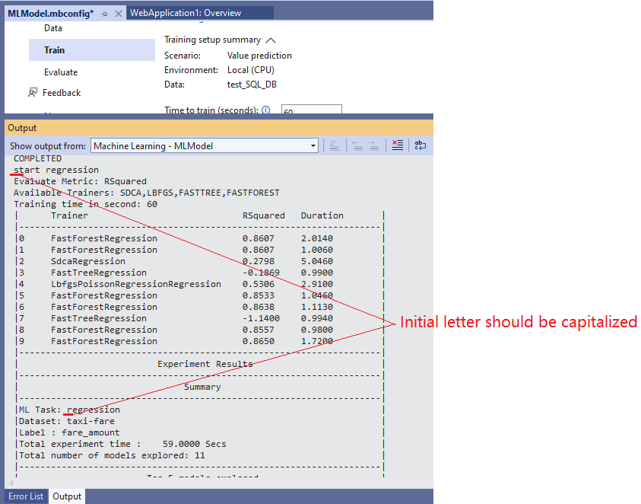The height and width of the screenshot is (504, 641).
Task: Clear all output messages
Action: click(398, 145)
